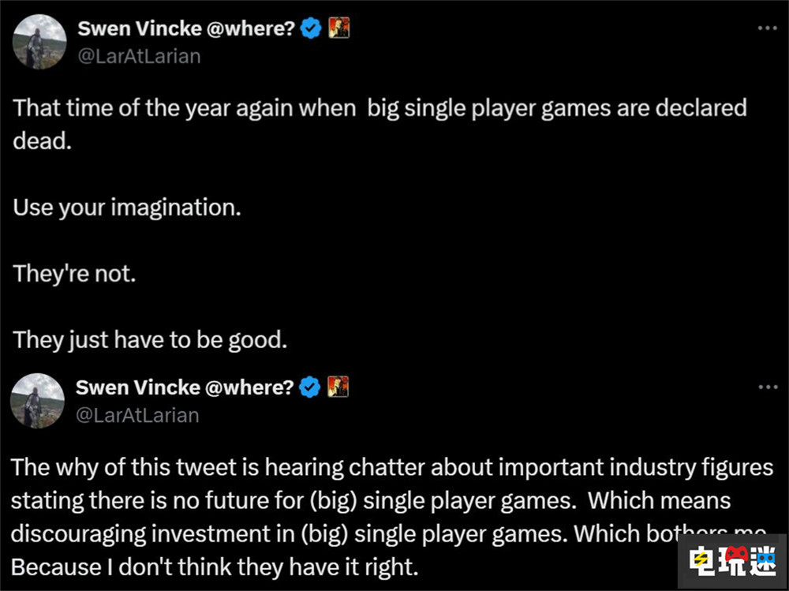Click "They just have to be good." text
Image resolution: width=789 pixels, height=591 pixels.
[149, 339]
